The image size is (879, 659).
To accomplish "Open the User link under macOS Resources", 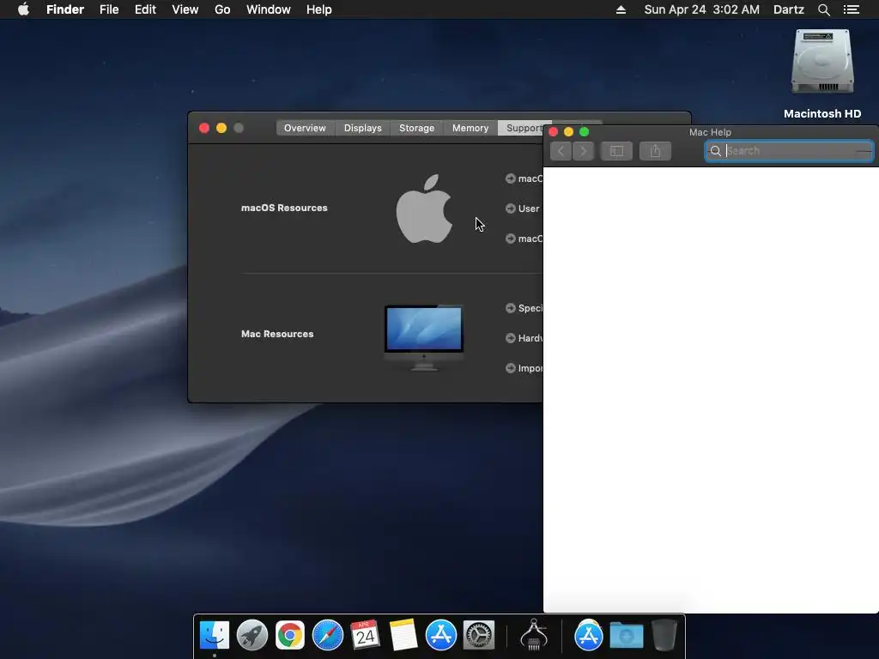I will tap(523, 209).
